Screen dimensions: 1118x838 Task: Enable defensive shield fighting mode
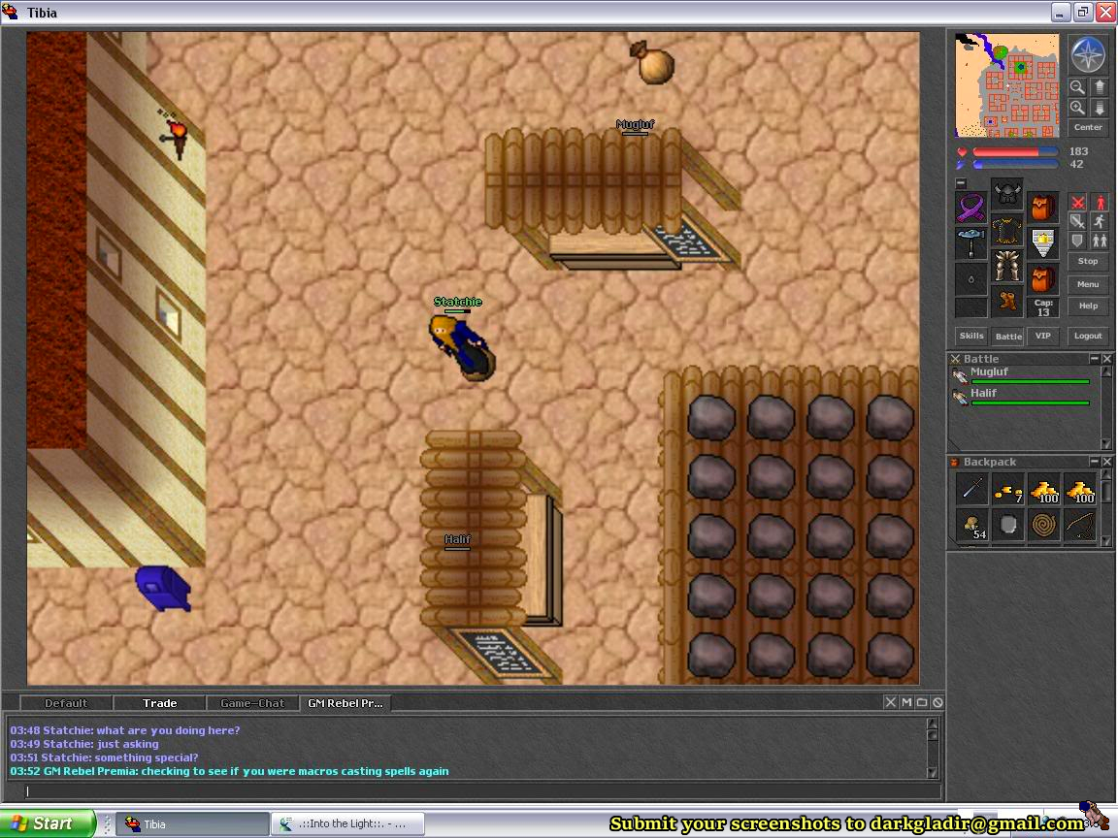tap(1077, 241)
